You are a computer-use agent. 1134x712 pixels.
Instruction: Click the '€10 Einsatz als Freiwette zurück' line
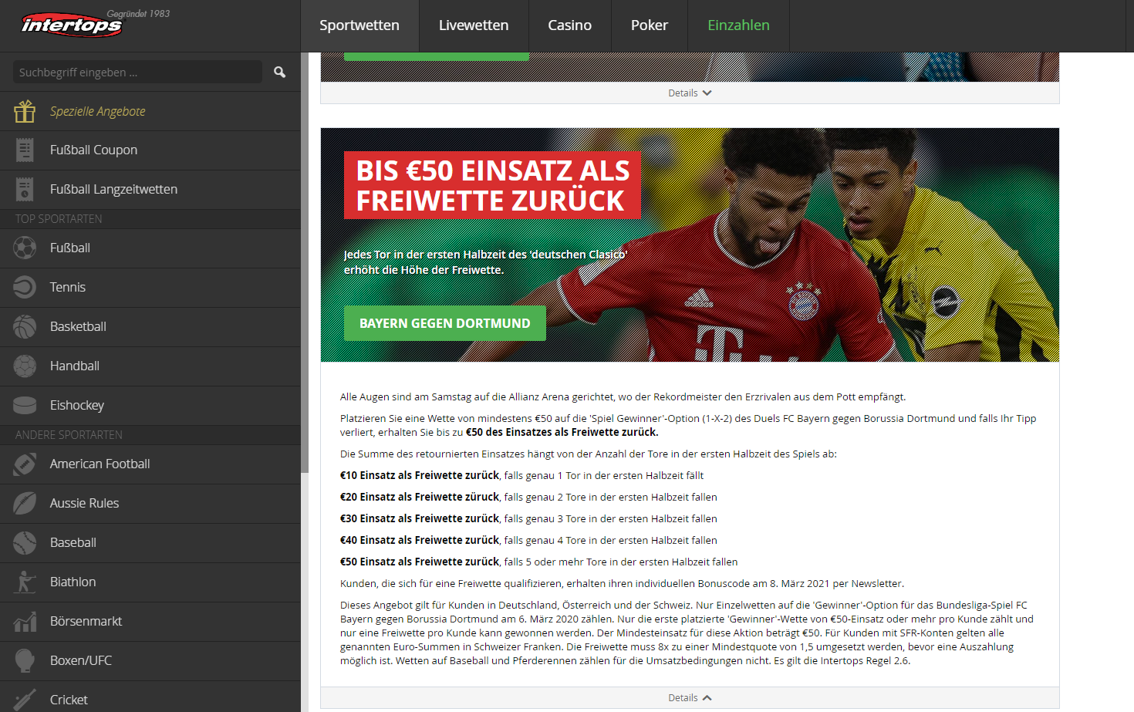click(521, 475)
